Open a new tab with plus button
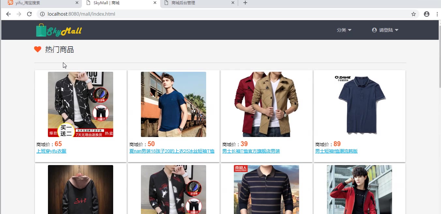The width and height of the screenshot is (441, 214). (x=245, y=3)
